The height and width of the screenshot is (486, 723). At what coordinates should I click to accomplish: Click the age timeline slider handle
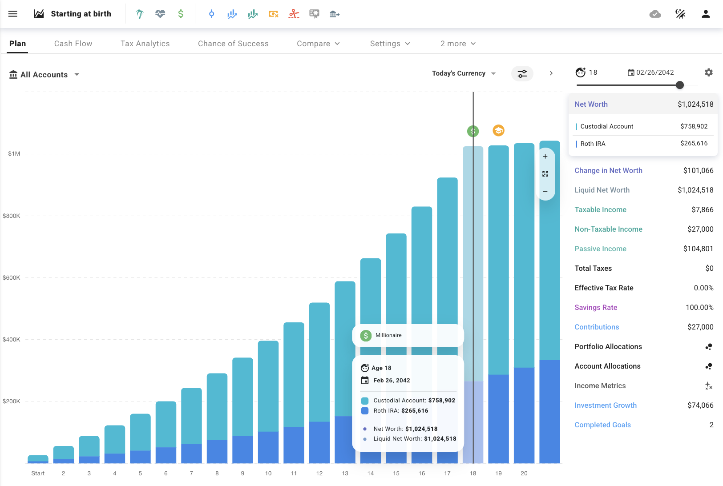click(x=679, y=85)
